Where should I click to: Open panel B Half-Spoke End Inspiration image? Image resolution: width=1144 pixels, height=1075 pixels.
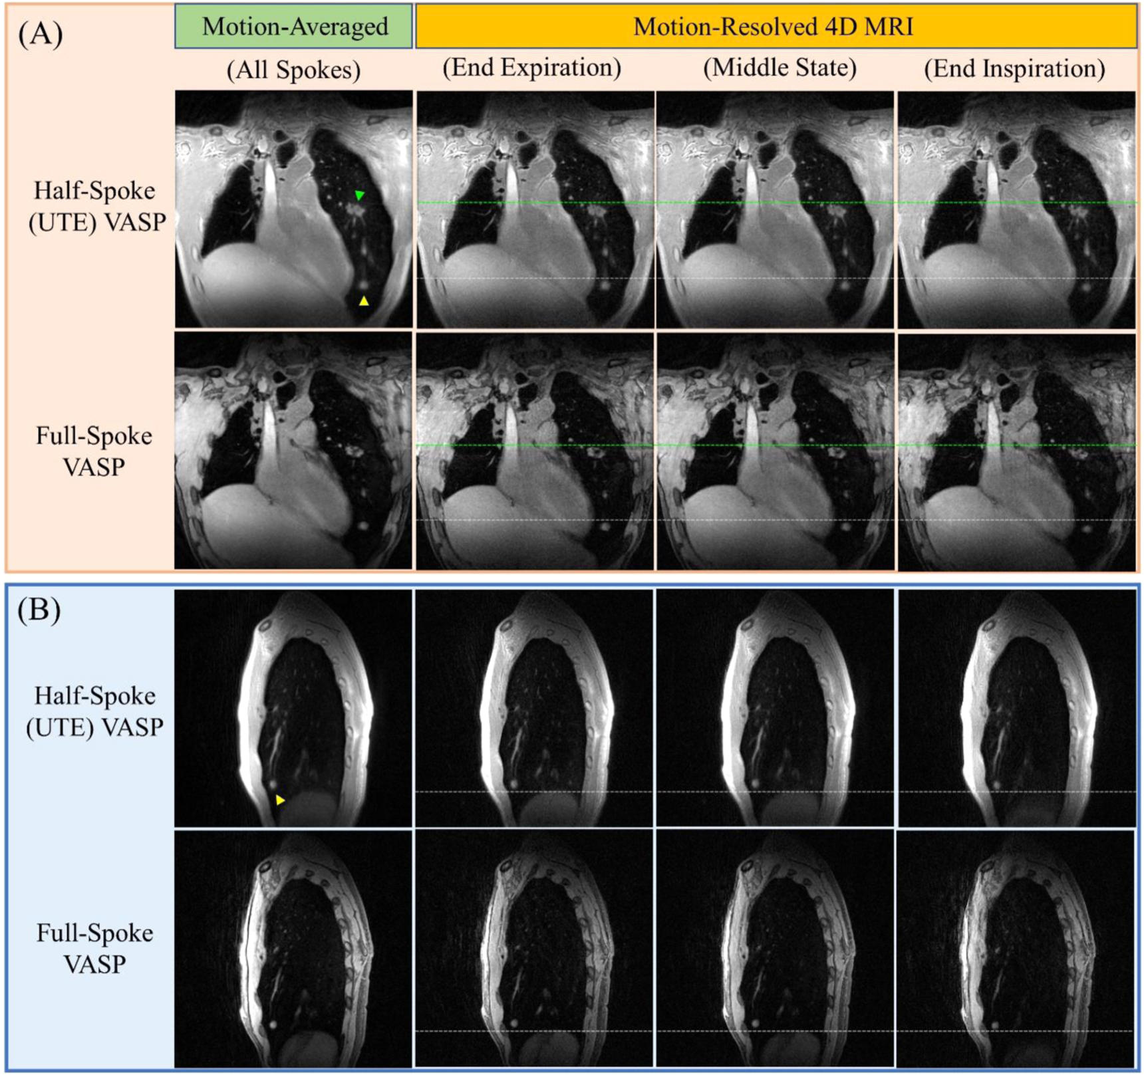coord(1017,708)
